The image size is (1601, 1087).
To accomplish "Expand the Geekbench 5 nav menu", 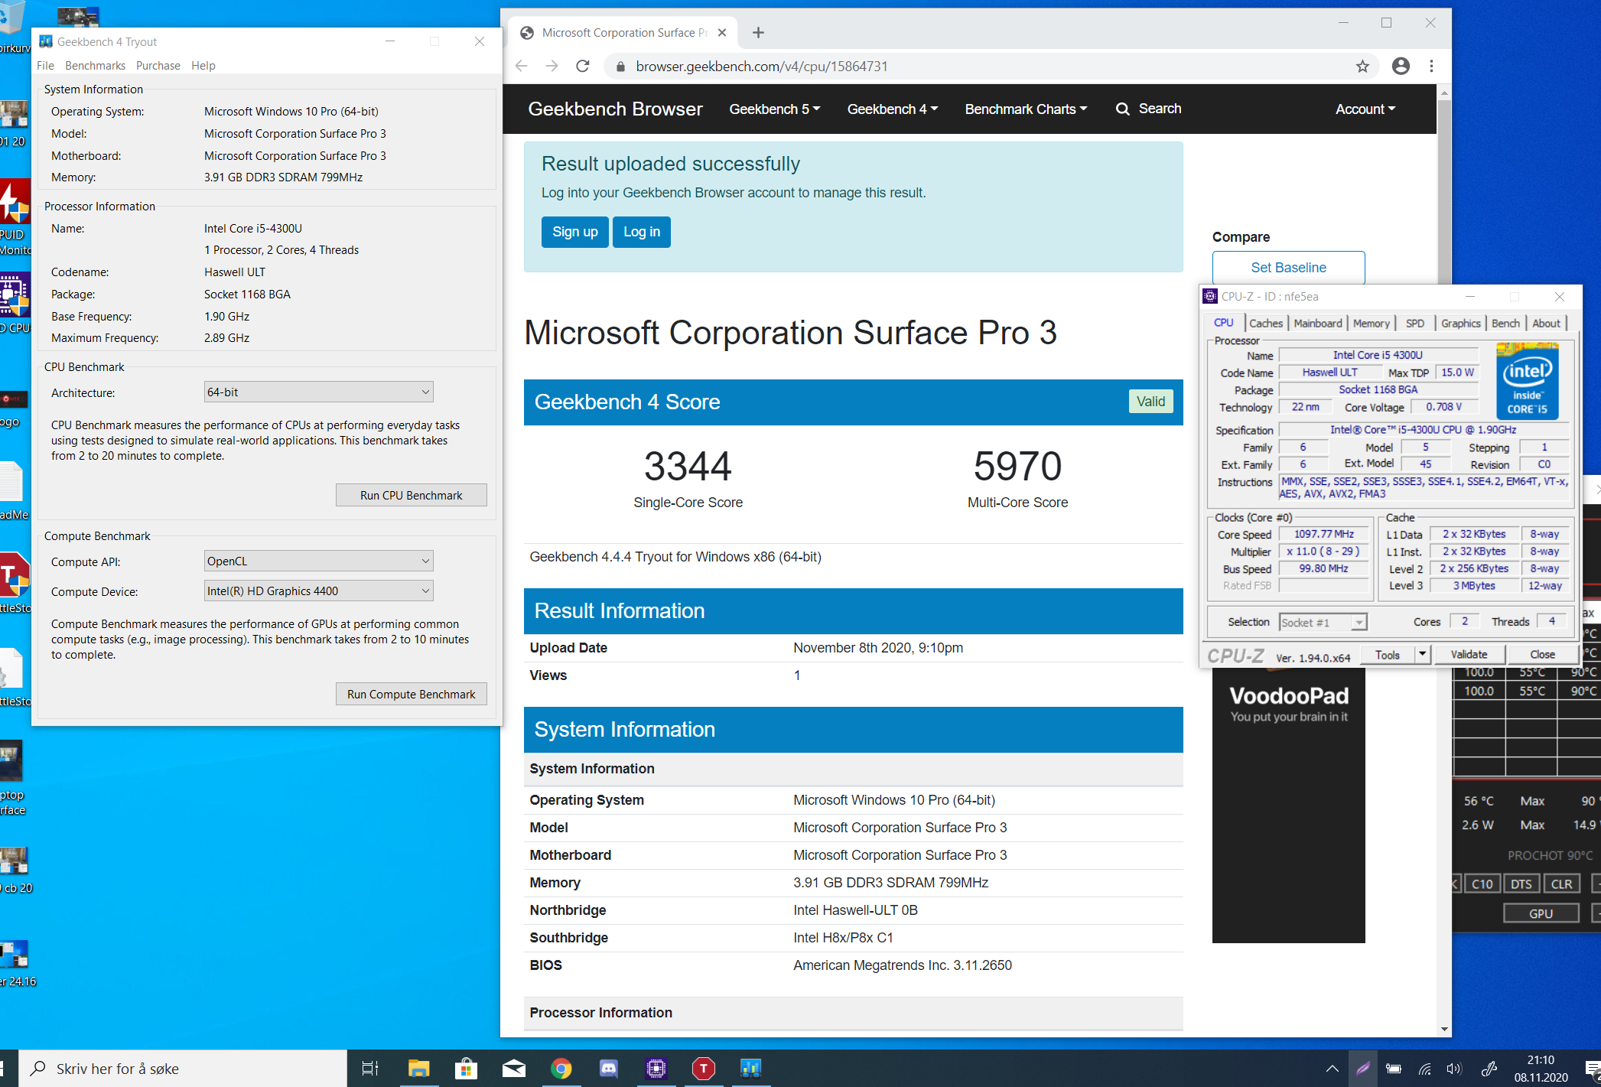I will click(x=774, y=109).
